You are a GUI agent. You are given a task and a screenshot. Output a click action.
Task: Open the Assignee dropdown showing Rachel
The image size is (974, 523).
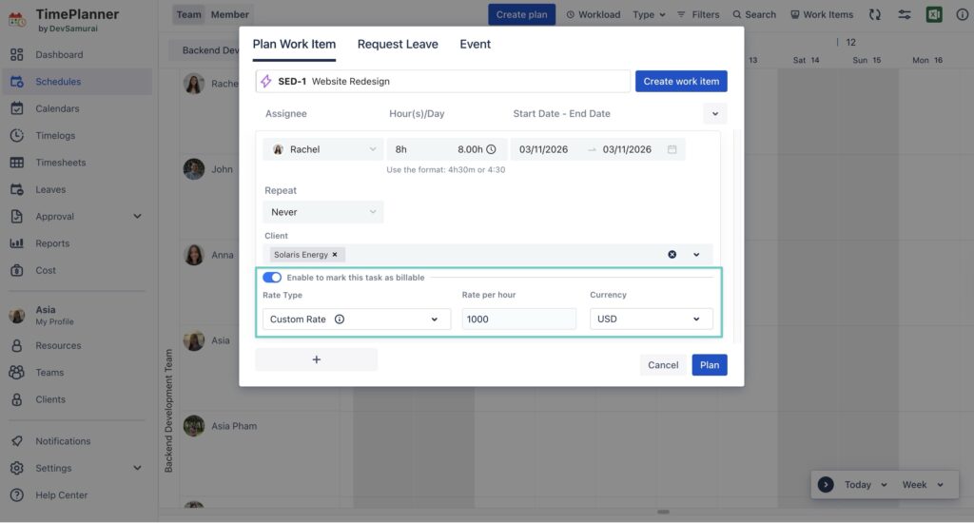[x=323, y=149]
